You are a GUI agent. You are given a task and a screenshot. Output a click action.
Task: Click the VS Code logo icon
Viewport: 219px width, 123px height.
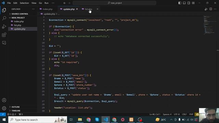click(x=3, y=3)
